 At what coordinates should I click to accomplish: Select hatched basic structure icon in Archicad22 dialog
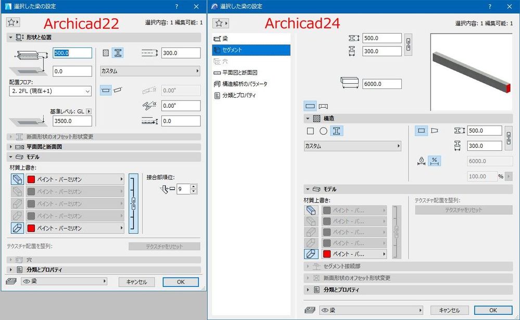click(106, 53)
